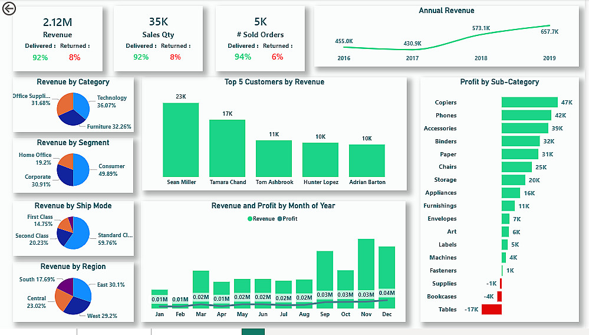The width and height of the screenshot is (589, 335).
Task: Click the South 17.69% label
Action: click(37, 280)
